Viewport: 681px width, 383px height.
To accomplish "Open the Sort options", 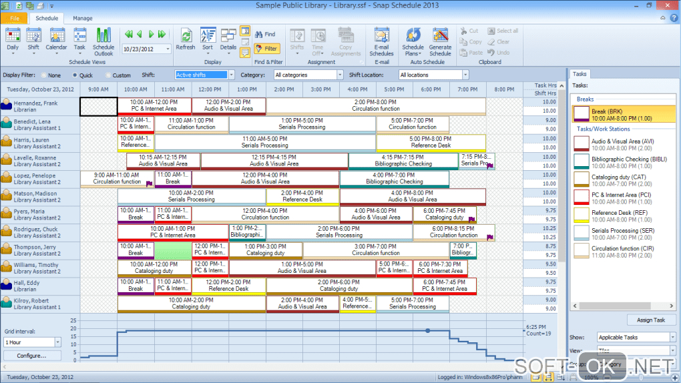I will [208, 40].
